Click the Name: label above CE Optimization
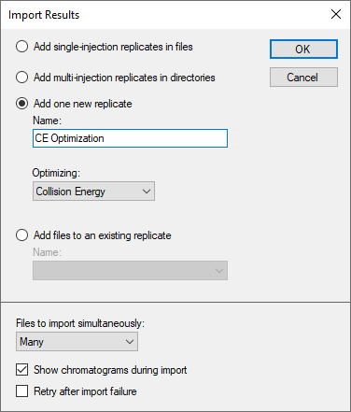The width and height of the screenshot is (351, 412). tap(47, 121)
